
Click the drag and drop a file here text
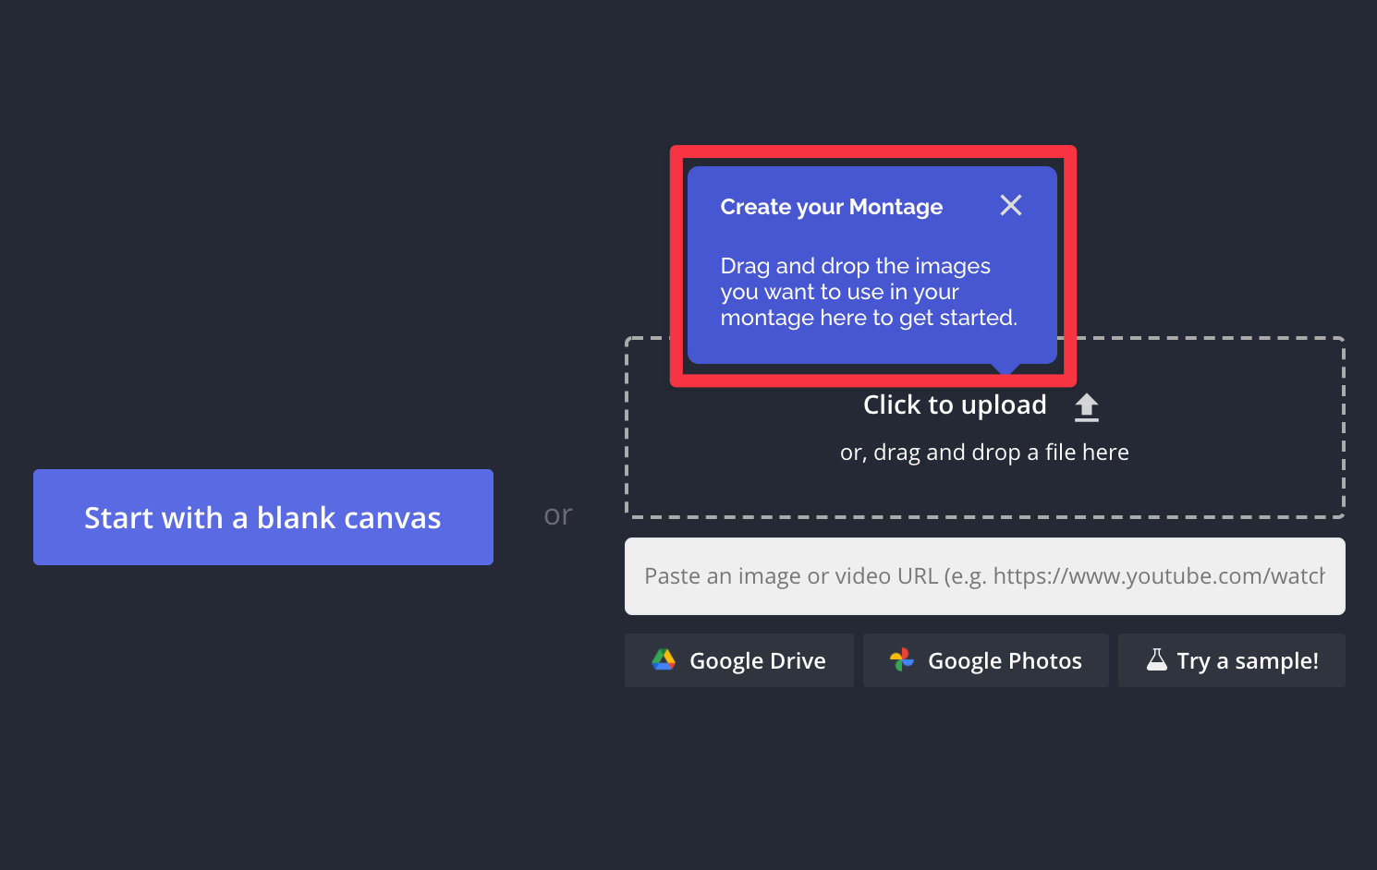984,453
